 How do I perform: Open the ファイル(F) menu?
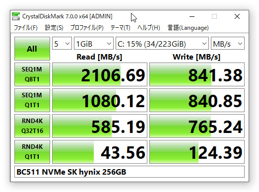click(26, 28)
